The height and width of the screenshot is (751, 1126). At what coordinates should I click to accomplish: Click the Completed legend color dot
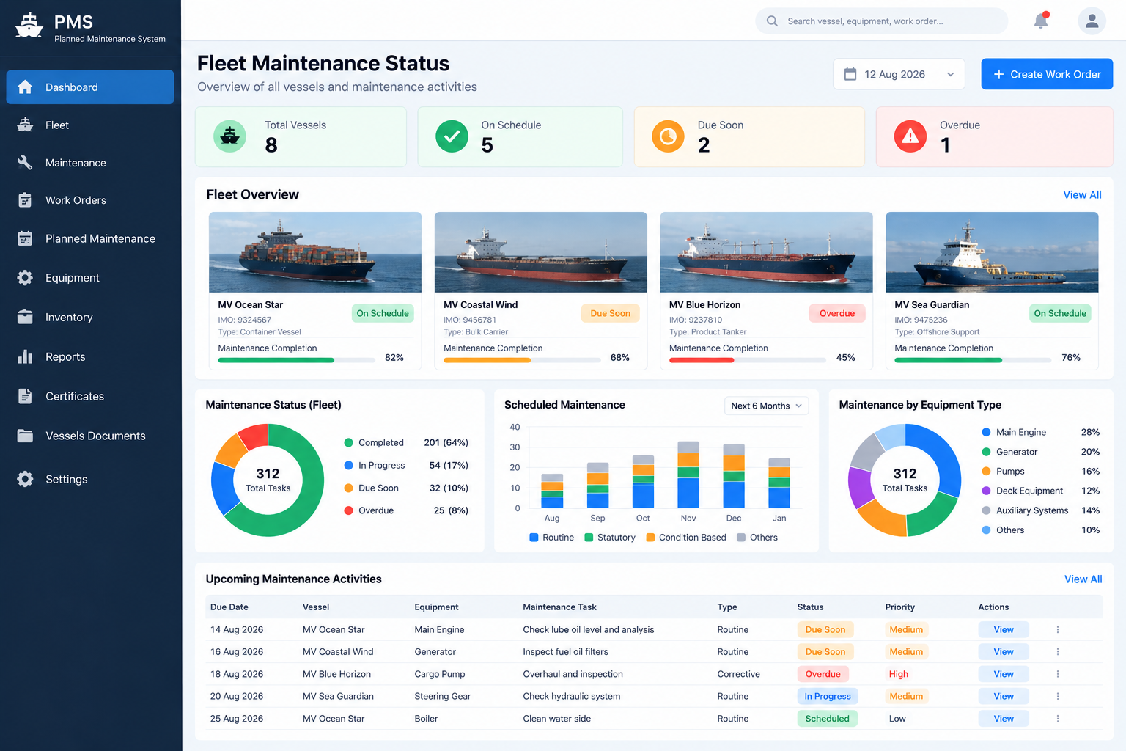[349, 442]
